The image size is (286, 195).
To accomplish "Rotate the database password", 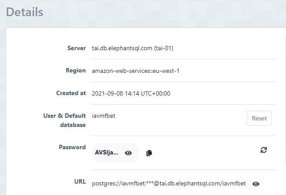I will click(263, 150).
